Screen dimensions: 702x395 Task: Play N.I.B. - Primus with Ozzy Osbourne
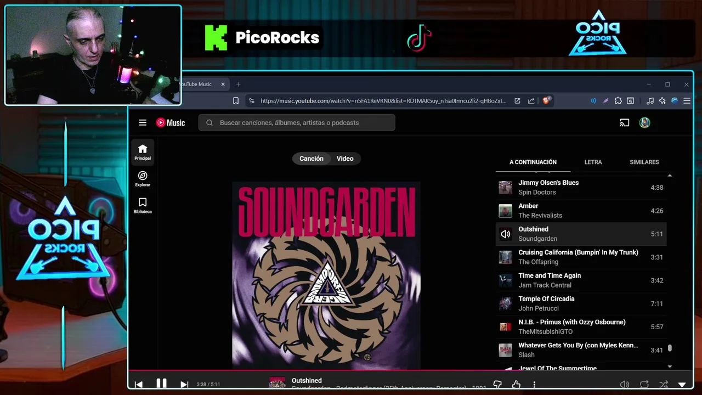[x=581, y=327]
